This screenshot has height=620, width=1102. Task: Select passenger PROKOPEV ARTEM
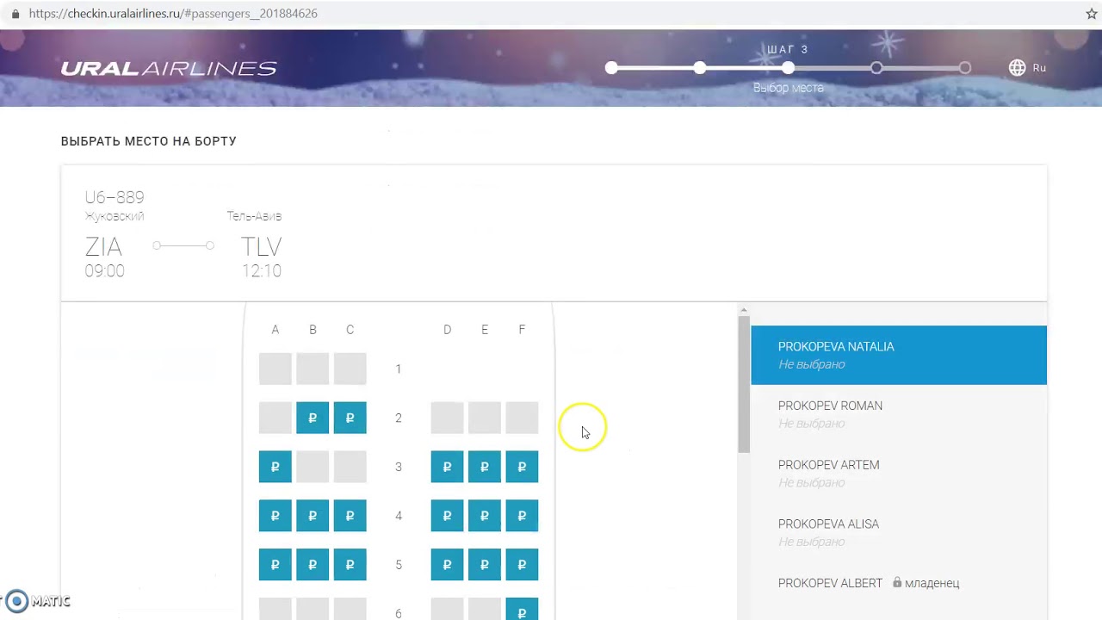[899, 473]
